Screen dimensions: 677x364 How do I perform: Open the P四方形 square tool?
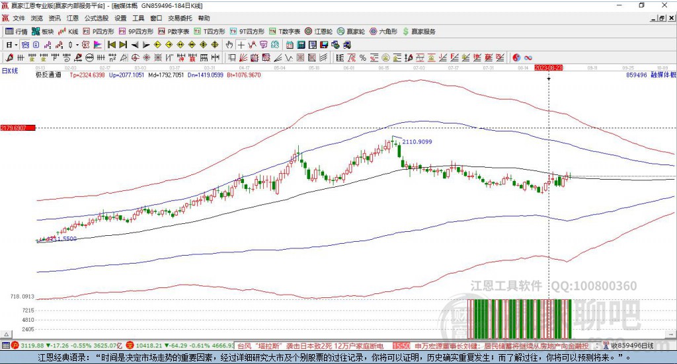coord(99,32)
